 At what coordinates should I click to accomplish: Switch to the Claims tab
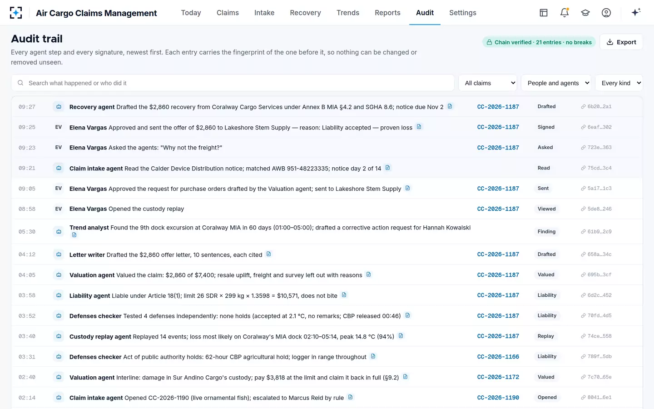tap(228, 13)
